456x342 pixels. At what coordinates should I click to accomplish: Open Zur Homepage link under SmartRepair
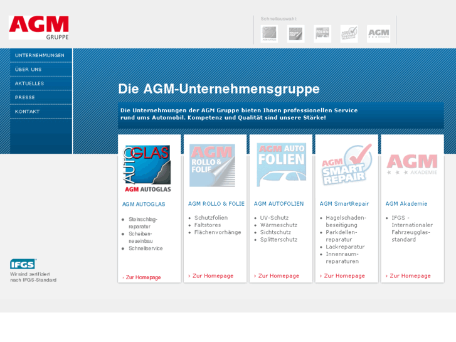click(342, 276)
